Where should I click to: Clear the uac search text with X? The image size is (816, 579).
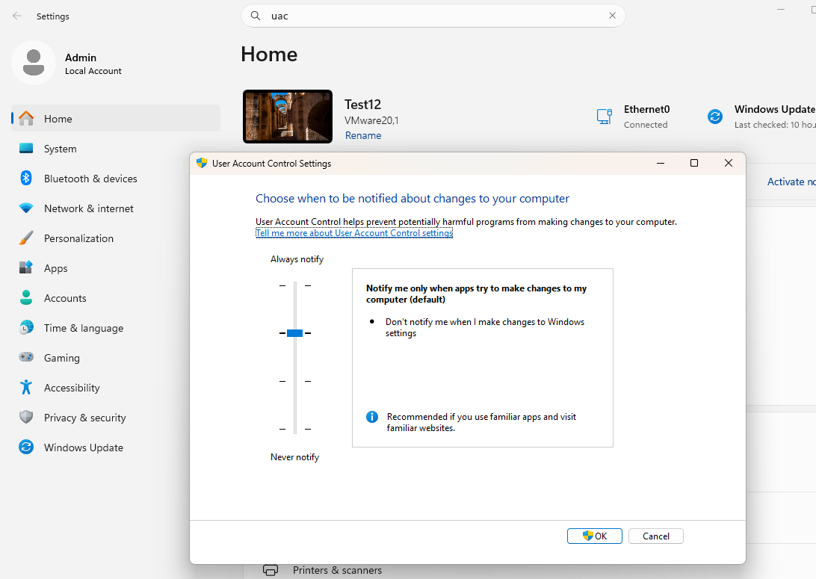point(613,16)
